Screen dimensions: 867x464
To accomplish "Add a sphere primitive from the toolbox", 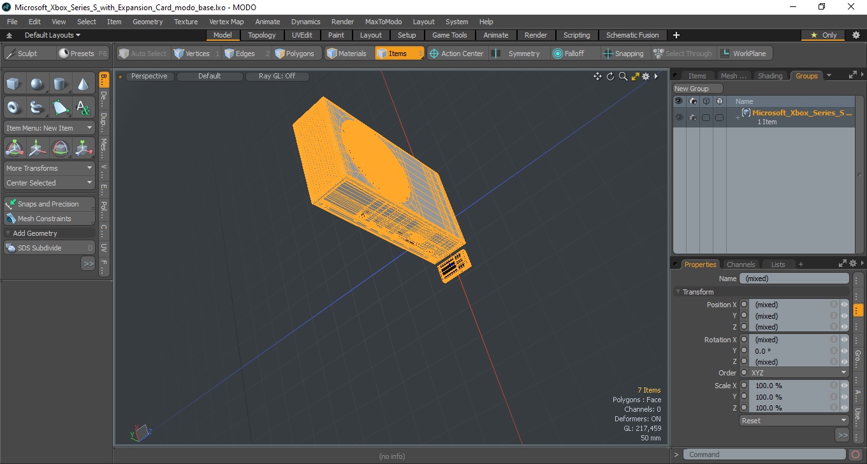I will point(38,84).
